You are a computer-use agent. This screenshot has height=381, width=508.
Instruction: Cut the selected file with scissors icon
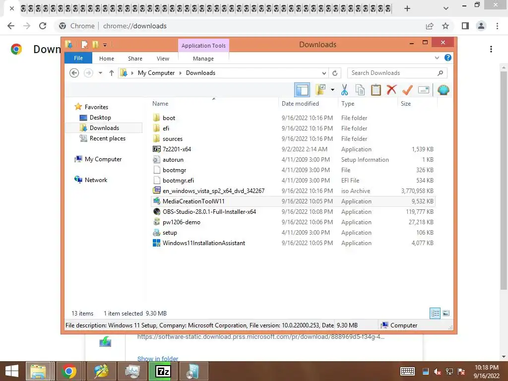344,90
